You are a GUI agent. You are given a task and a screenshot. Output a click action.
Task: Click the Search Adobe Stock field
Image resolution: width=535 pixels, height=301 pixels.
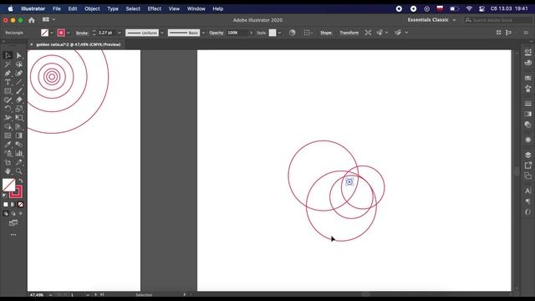coord(498,20)
